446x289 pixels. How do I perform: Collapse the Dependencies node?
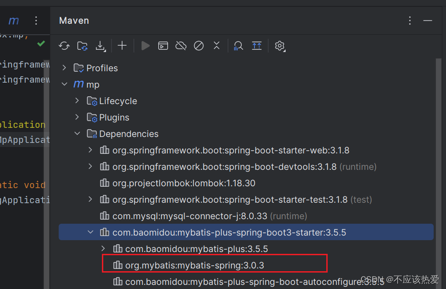[x=77, y=133]
